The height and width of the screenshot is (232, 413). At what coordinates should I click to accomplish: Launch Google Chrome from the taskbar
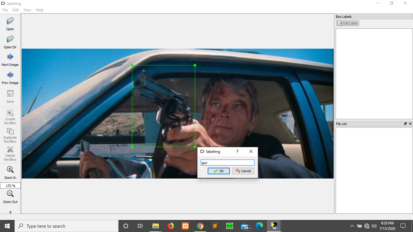(x=200, y=226)
